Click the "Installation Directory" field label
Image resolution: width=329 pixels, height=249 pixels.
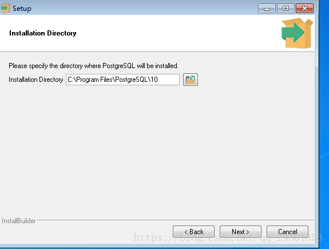tap(36, 80)
